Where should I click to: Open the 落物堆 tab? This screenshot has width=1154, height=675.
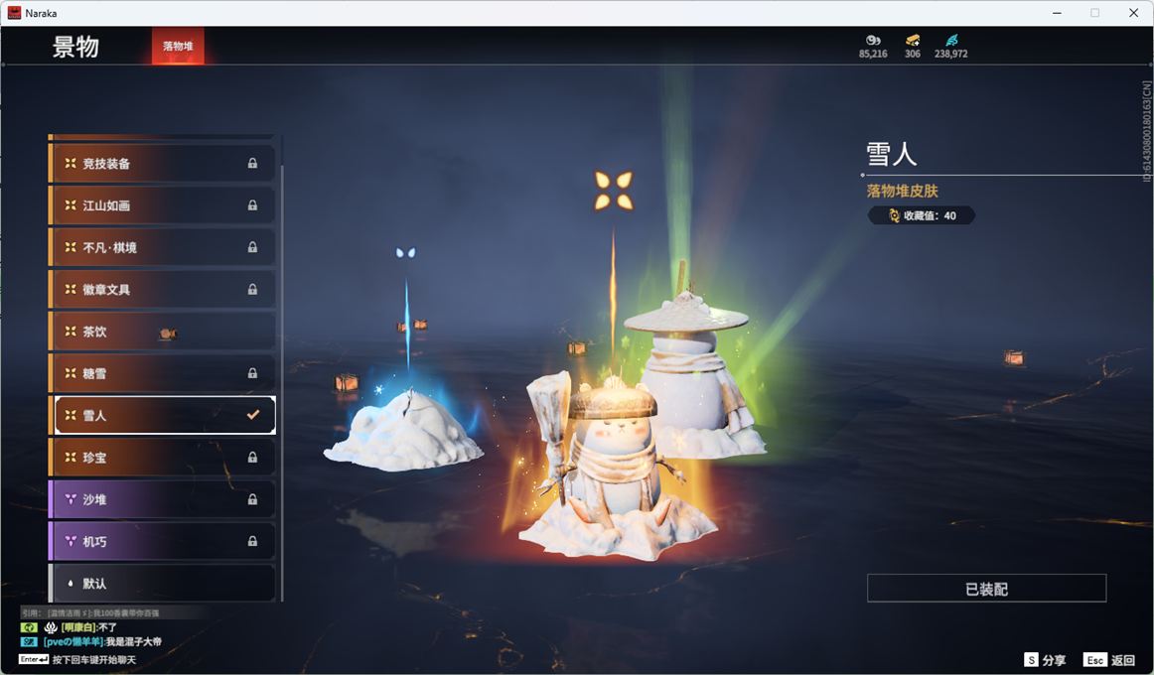178,47
